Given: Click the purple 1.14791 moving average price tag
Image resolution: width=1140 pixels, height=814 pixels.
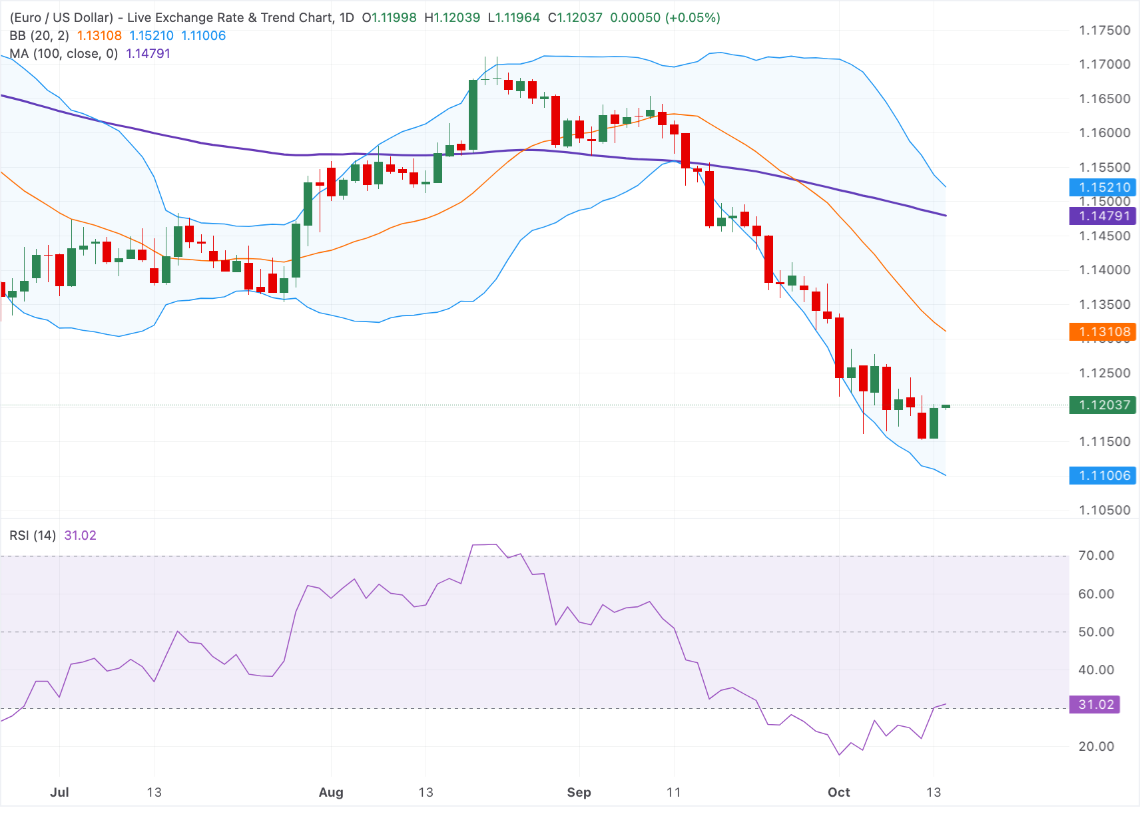Looking at the screenshot, I should pos(1103,216).
